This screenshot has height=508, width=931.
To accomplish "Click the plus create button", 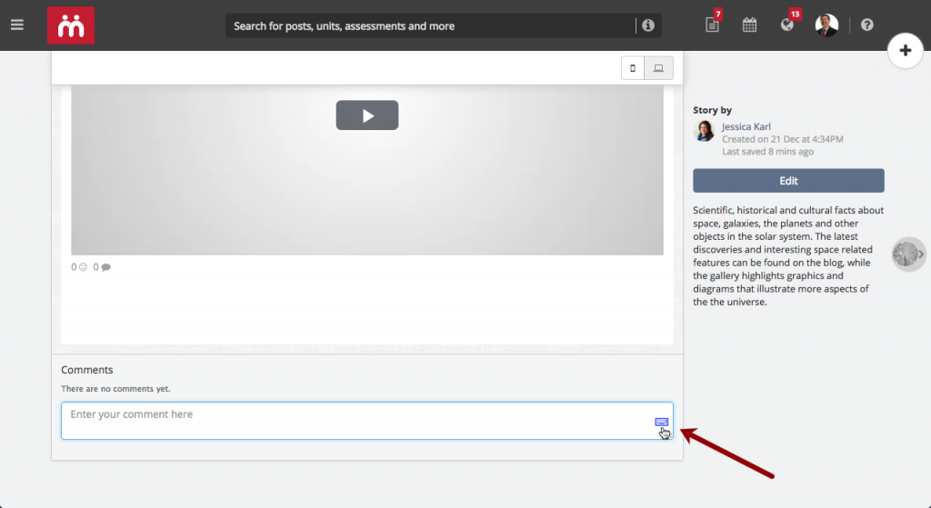I will pyautogui.click(x=905, y=51).
